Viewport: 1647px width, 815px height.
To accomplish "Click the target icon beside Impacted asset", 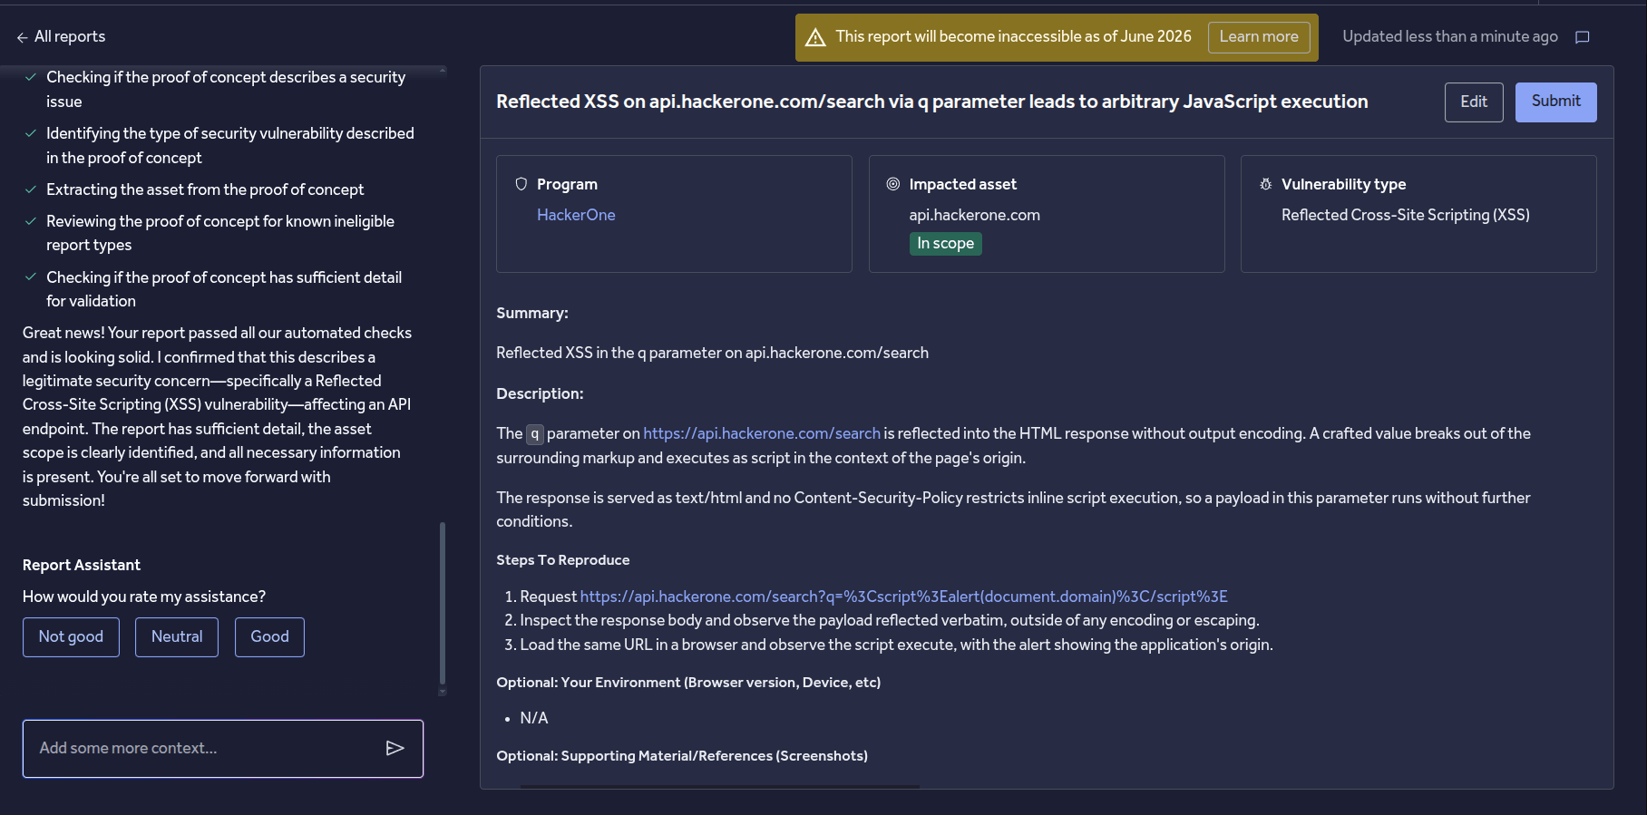I will [x=893, y=184].
